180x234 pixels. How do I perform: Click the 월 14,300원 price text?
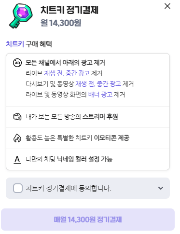[x=61, y=23]
